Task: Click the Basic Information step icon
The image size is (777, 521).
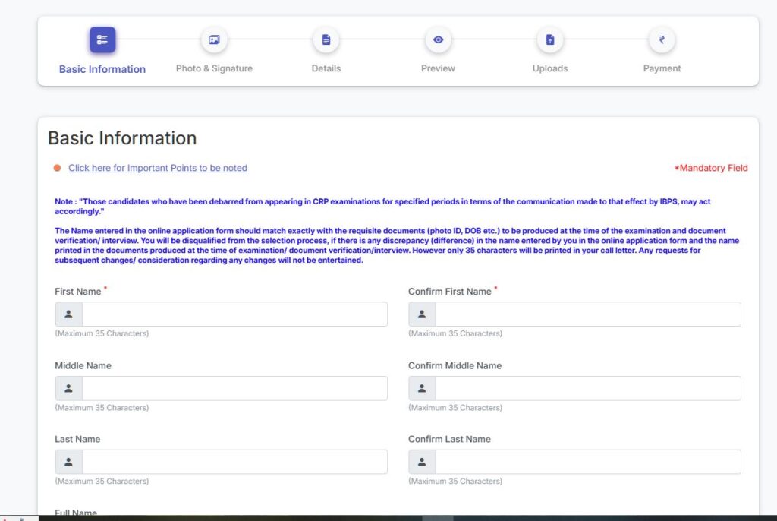Action: pos(102,39)
